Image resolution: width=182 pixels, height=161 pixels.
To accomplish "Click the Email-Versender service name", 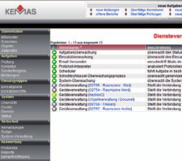I will pyautogui.click(x=72, y=62).
